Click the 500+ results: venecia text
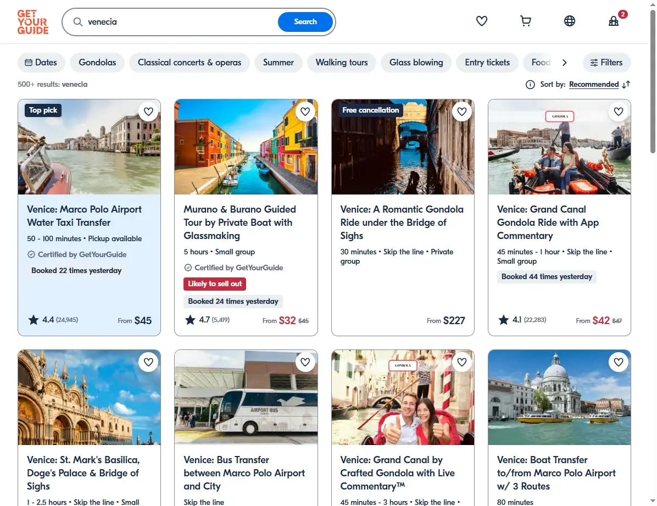 (52, 84)
